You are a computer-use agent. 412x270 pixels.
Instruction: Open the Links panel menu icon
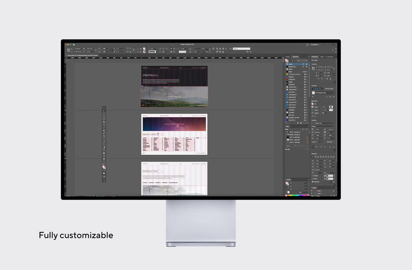309,126
